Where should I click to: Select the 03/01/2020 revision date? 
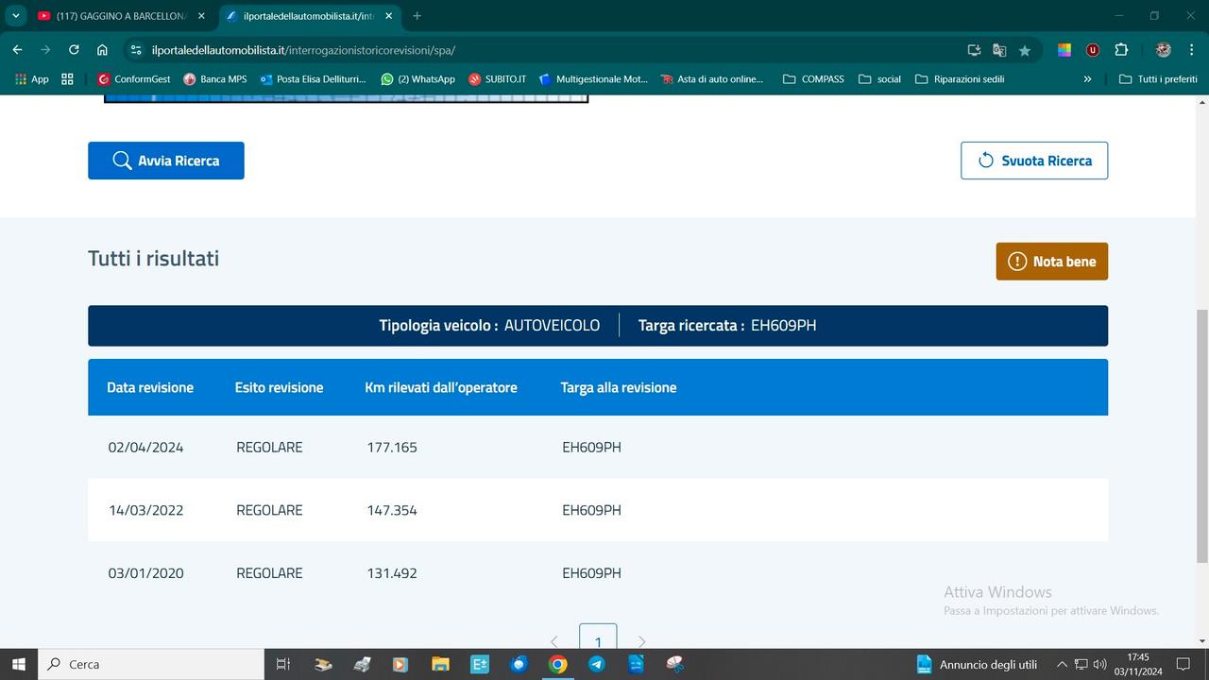145,573
